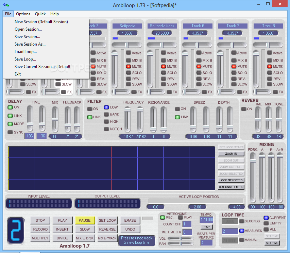
Task: Toggle SOLO on Track 6
Action: pyautogui.click(x=199, y=73)
